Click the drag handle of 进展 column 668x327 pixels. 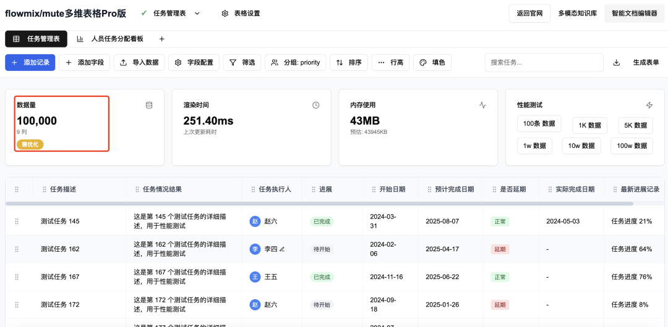314,189
